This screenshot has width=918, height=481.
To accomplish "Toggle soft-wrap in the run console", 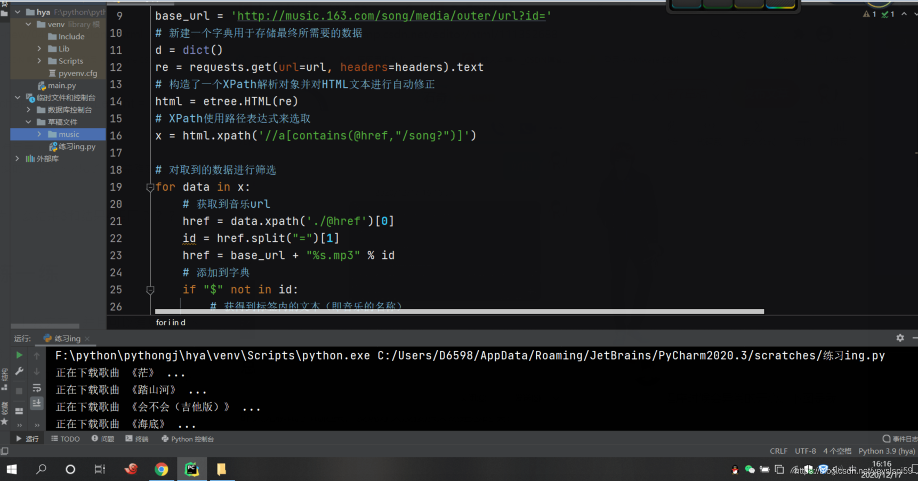I will click(37, 388).
